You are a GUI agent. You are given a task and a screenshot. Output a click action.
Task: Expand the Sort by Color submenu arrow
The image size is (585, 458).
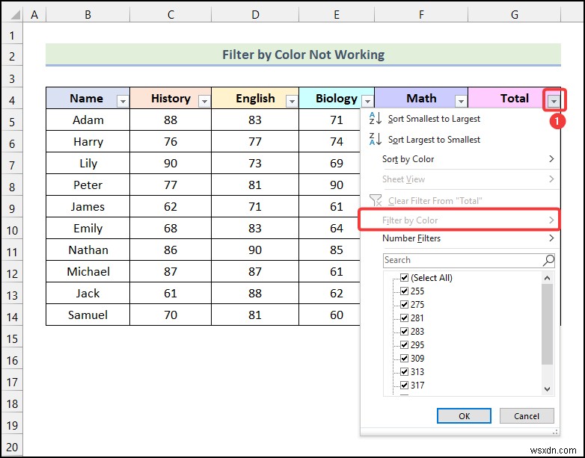point(551,158)
